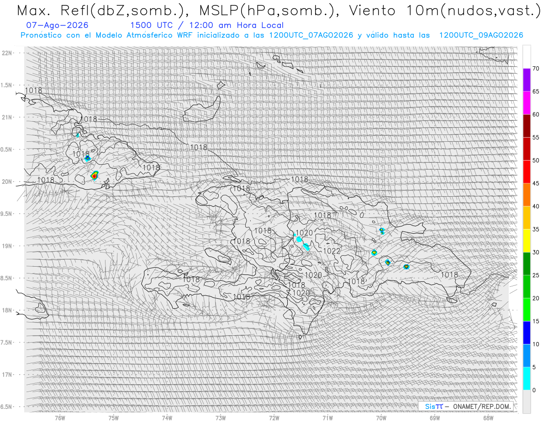This screenshot has width=548, height=424.
Task: Click the '68W' longitude label
Action: click(488, 418)
